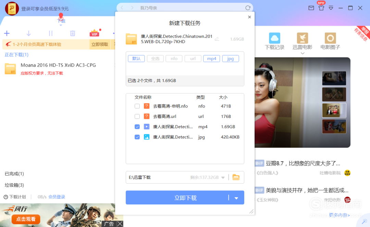Select the 垃圾箱(3) category
370x227 pixels.
14,185
